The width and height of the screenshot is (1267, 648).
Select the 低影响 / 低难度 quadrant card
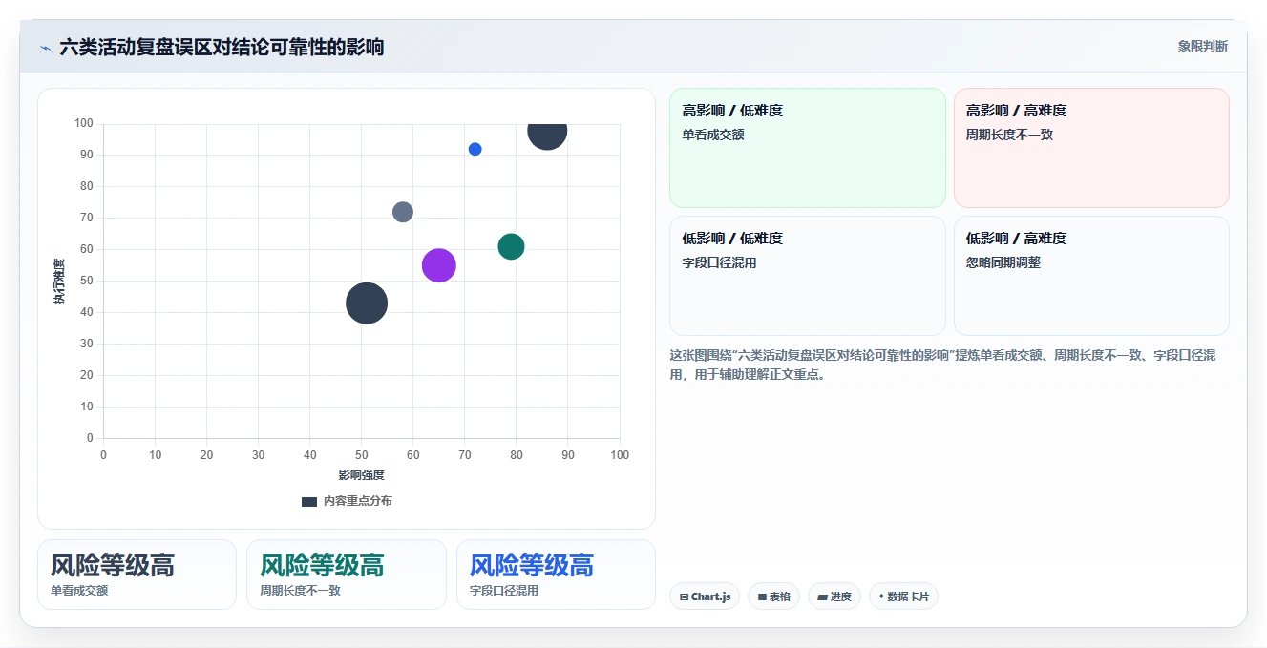coord(808,276)
